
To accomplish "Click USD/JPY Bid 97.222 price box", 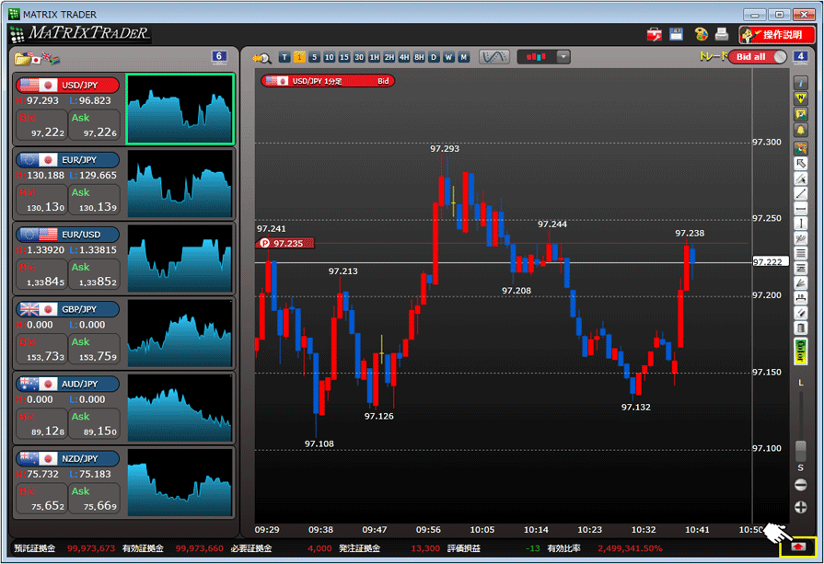I will pyautogui.click(x=41, y=125).
